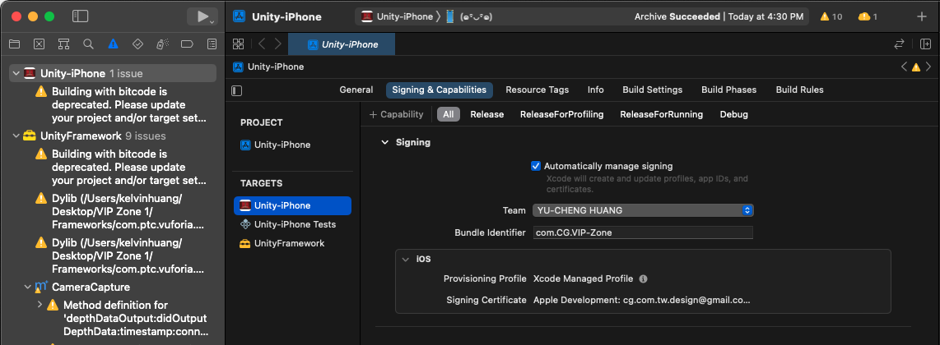Hide the navigator sidebar
This screenshot has width=940, height=345.
pos(80,16)
